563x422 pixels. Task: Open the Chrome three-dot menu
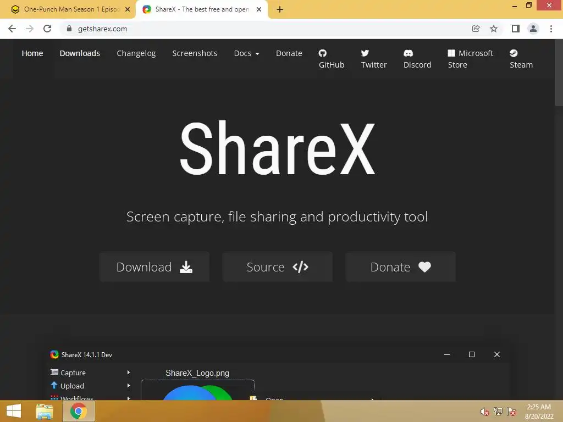(x=551, y=29)
